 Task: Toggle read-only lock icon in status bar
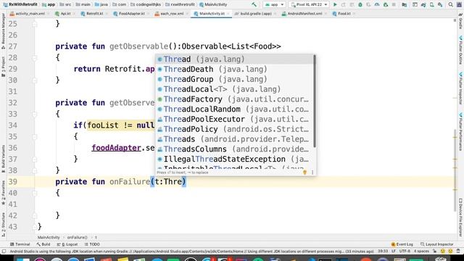pyautogui.click(x=435, y=252)
